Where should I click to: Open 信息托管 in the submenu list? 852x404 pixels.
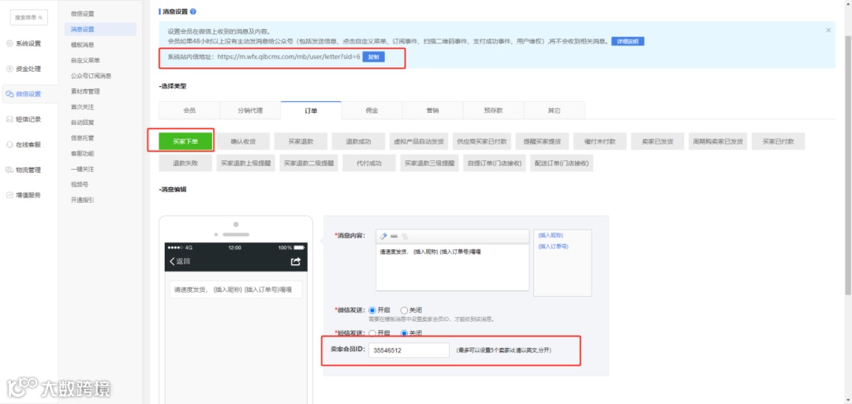[83, 138]
